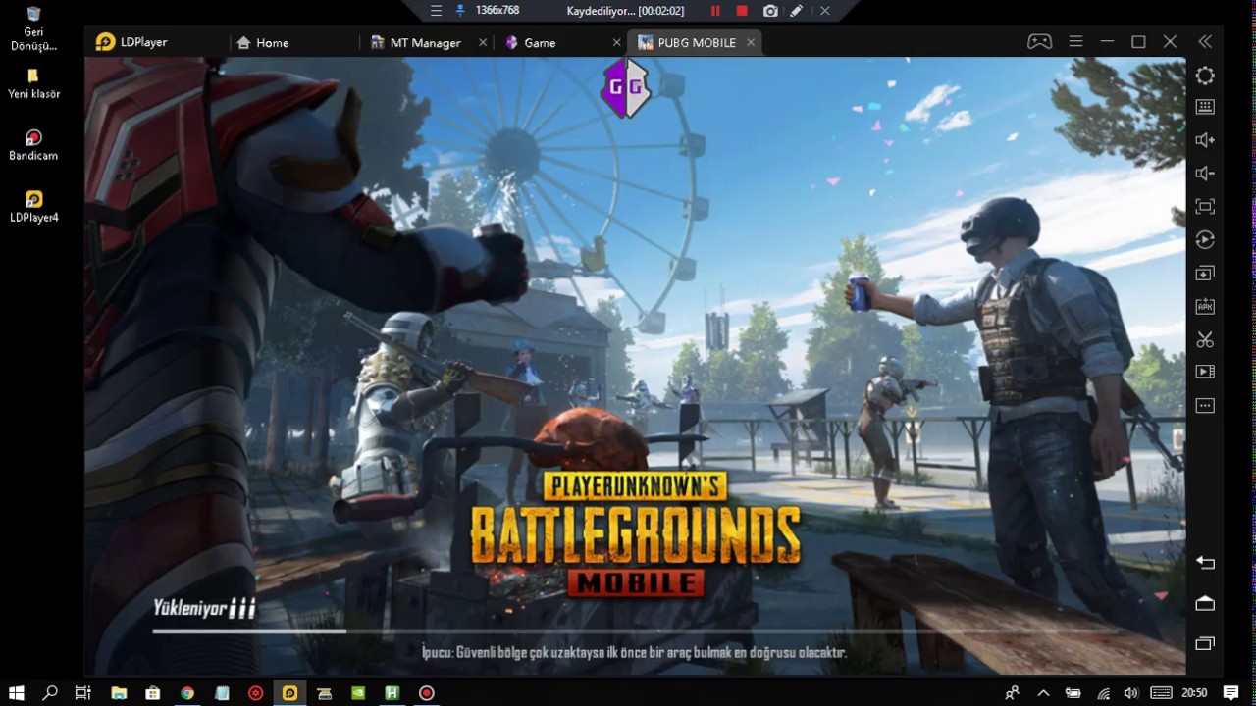Select the PUBG MOBILE tab
Viewport: 1256px width, 706px height.
click(687, 42)
